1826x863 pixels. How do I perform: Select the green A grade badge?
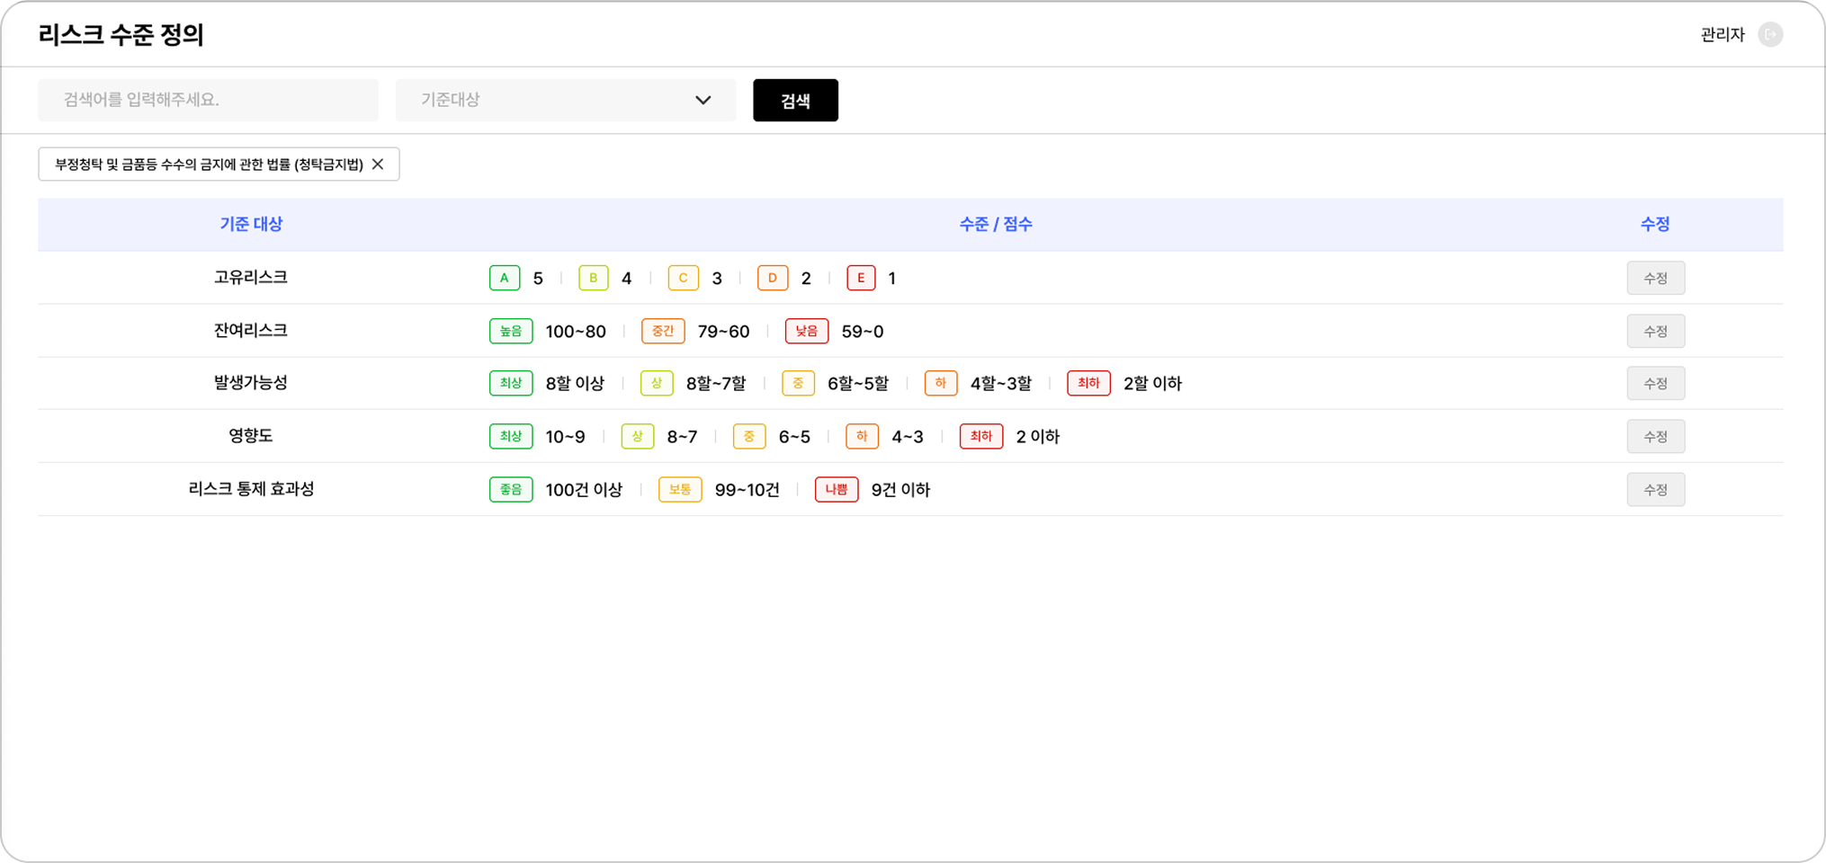pyautogui.click(x=504, y=278)
